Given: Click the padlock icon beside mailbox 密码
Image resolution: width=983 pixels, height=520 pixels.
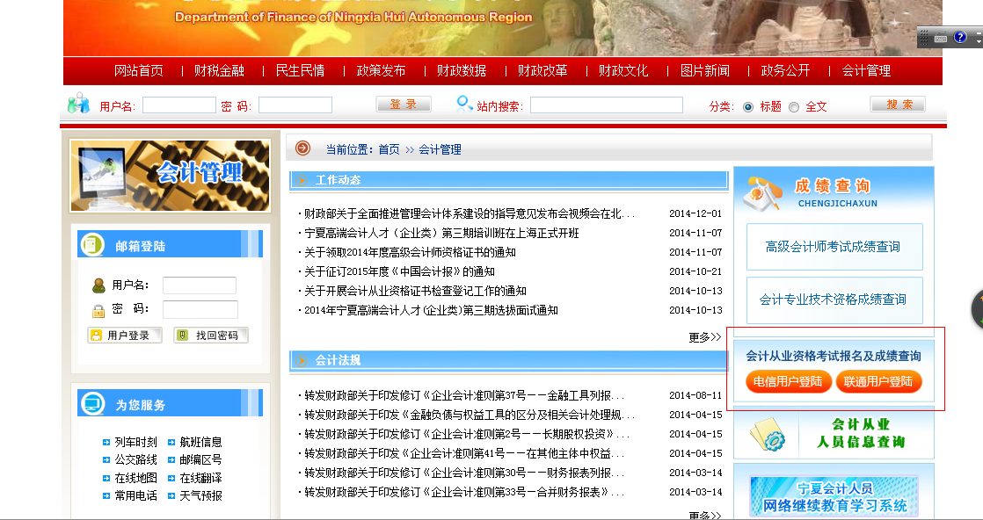Looking at the screenshot, I should pos(98,310).
